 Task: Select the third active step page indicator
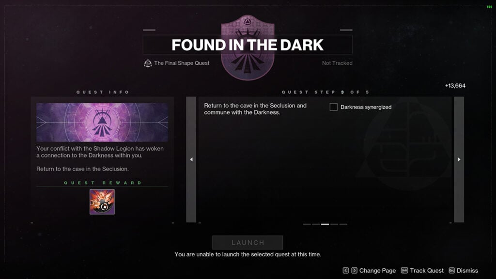[325, 224]
